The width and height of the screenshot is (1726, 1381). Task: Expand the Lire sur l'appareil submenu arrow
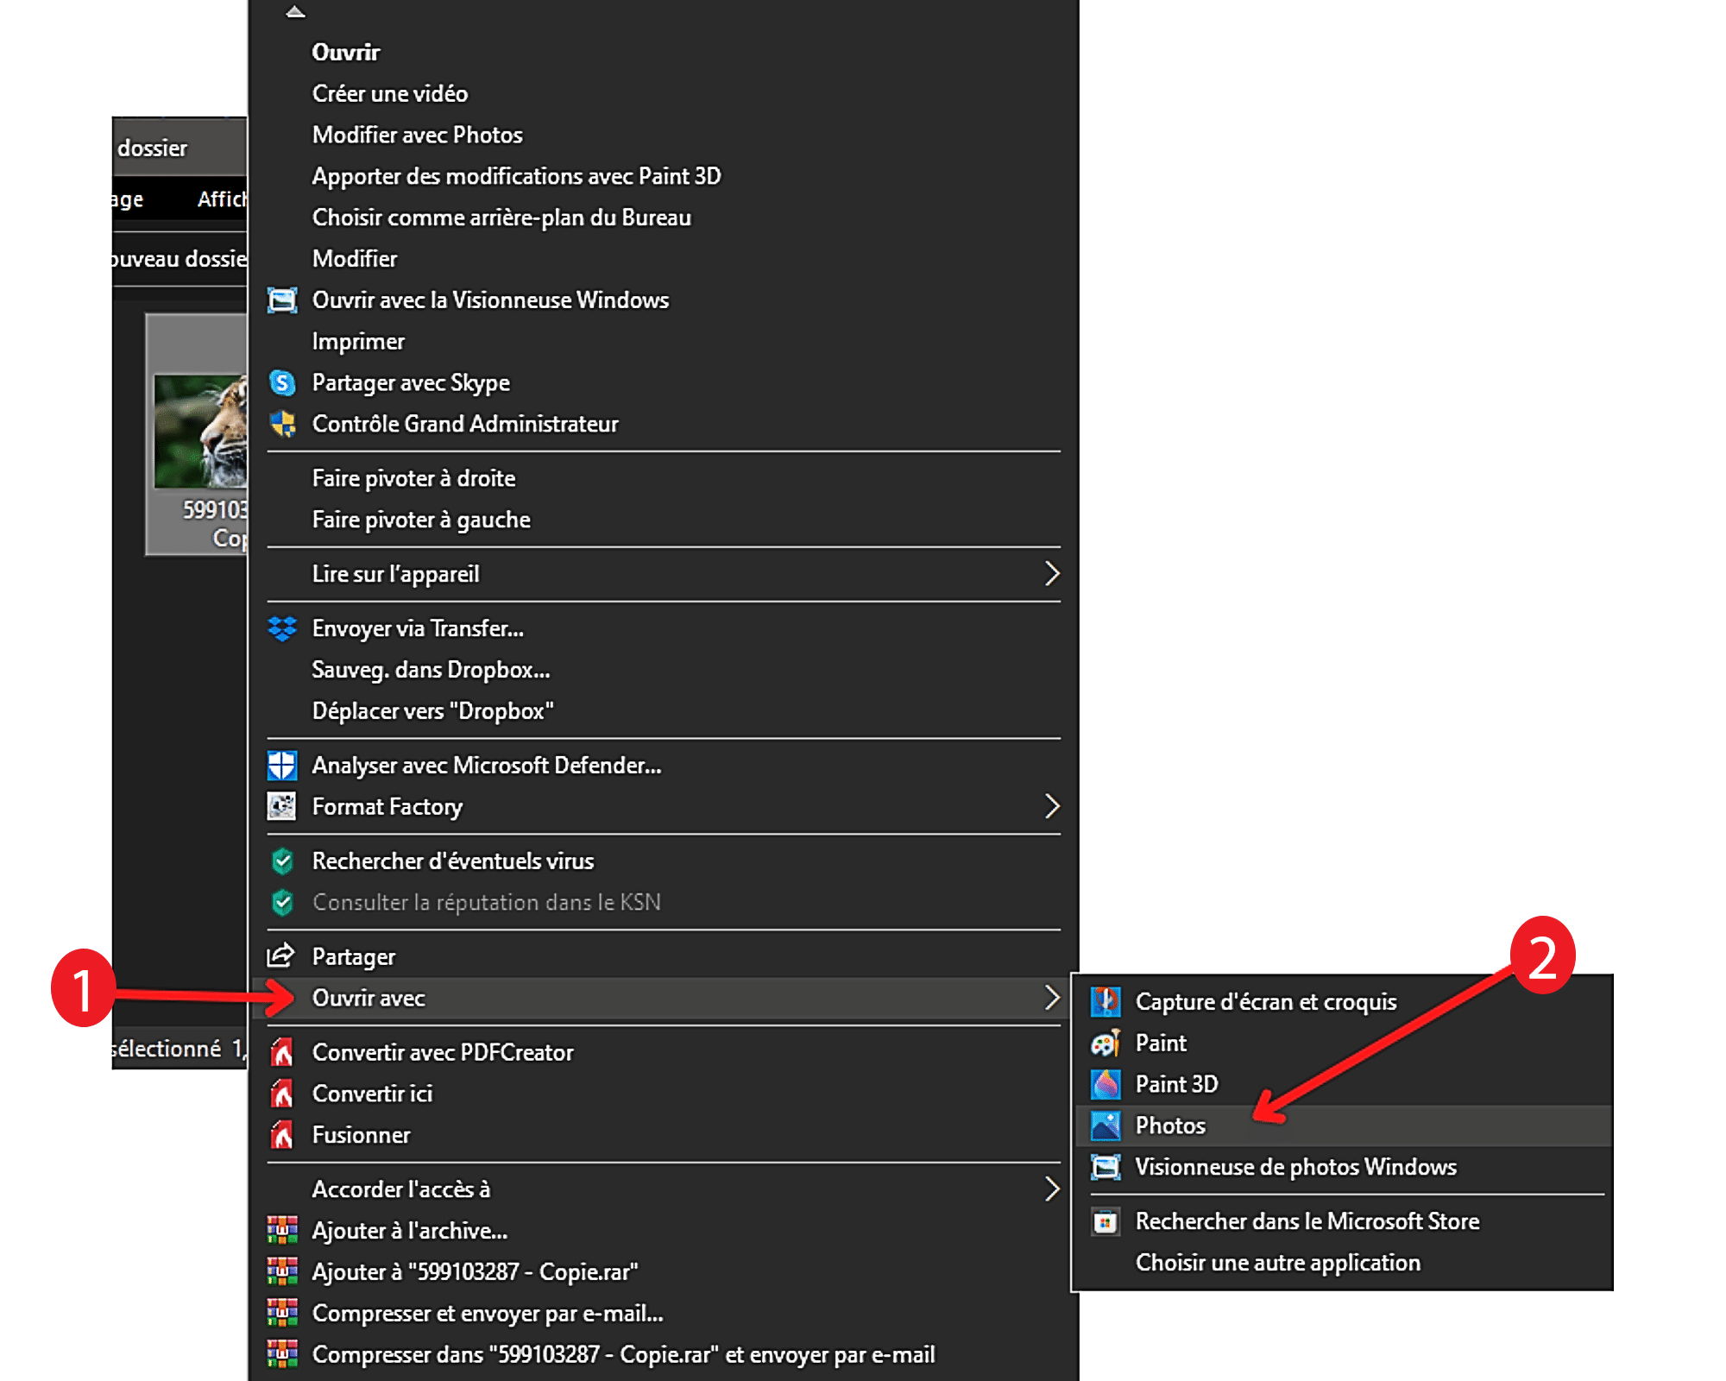(x=1051, y=574)
